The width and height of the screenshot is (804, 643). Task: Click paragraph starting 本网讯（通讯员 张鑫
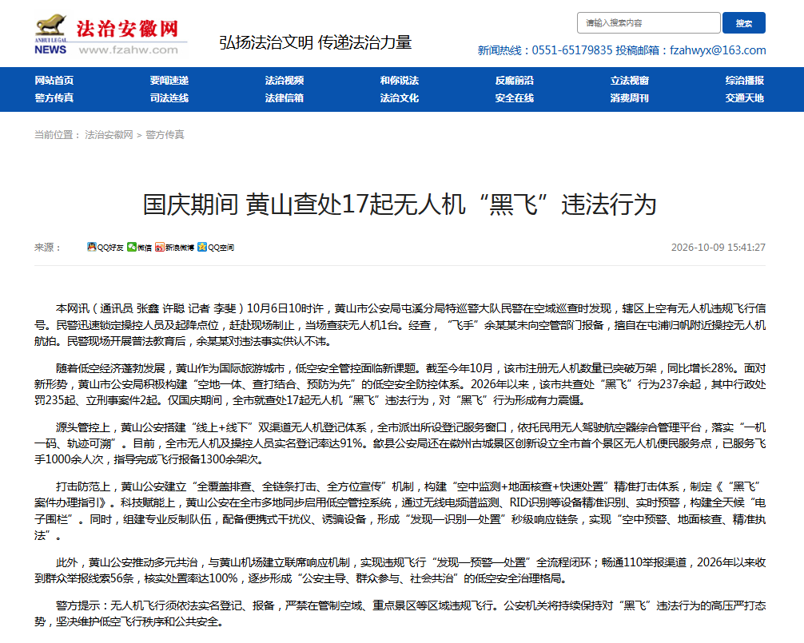pyautogui.click(x=400, y=325)
